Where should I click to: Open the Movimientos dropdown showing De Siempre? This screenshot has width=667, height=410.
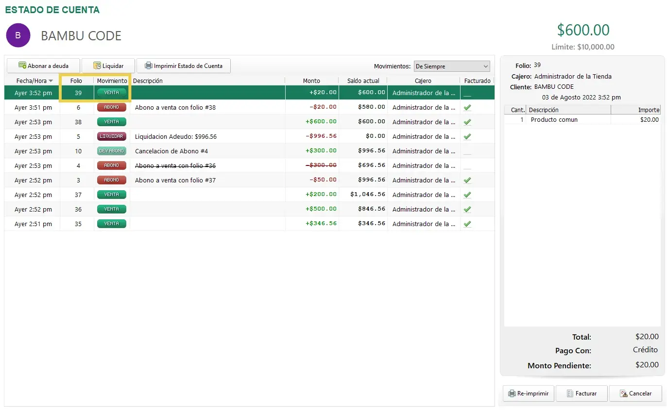[452, 66]
